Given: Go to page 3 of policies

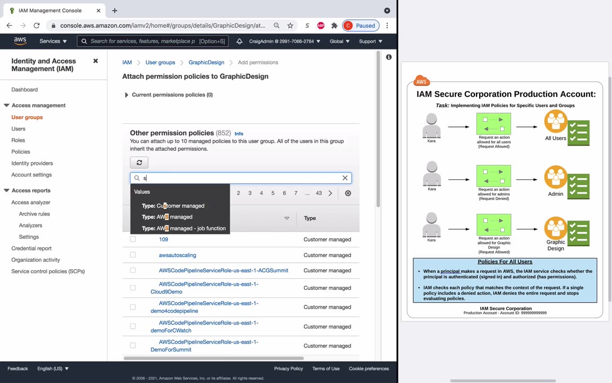Looking at the screenshot, I should [x=250, y=193].
